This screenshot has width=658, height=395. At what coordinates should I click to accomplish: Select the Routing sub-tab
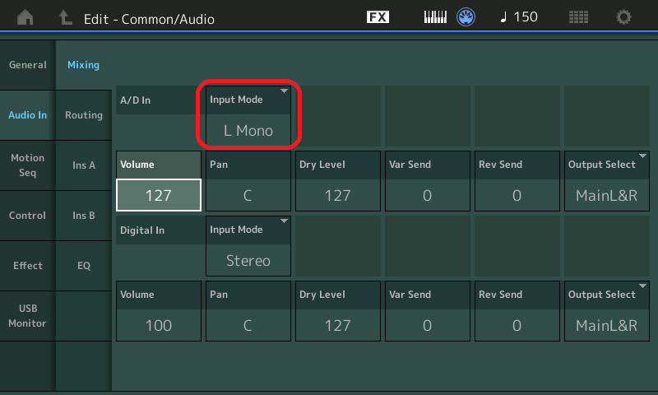click(x=84, y=115)
